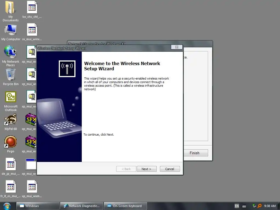Image resolution: width=280 pixels, height=210 pixels.
Task: Click the 'To continue, click Next.' text
Action: click(x=99, y=135)
